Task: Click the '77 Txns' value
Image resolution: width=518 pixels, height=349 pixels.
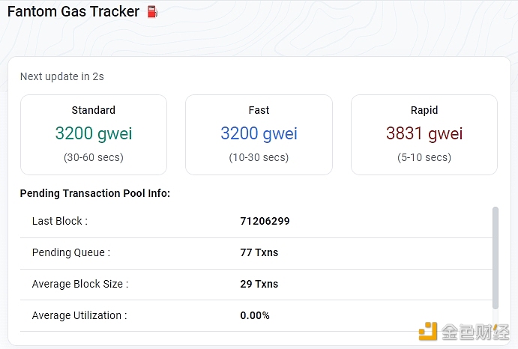Action: [259, 252]
